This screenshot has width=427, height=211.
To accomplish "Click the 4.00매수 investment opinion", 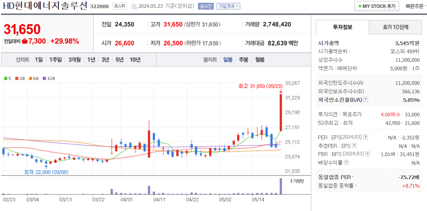I will point(390,115).
